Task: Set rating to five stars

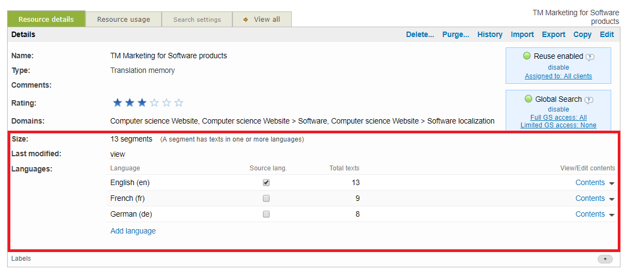Action: [x=179, y=103]
